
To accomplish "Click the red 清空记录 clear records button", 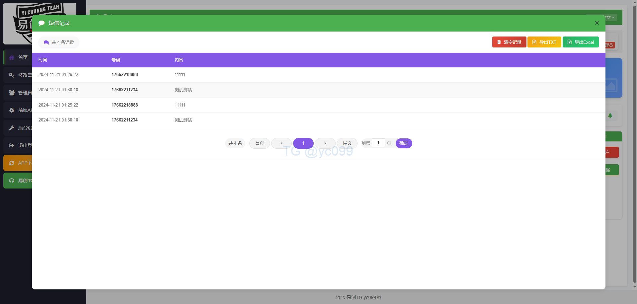I will tap(509, 42).
